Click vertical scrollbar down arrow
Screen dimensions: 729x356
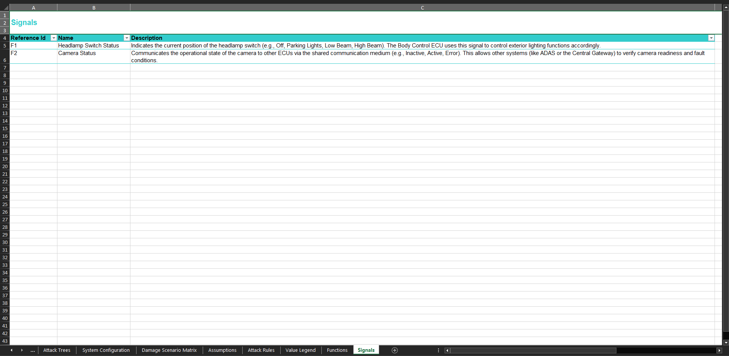(726, 342)
